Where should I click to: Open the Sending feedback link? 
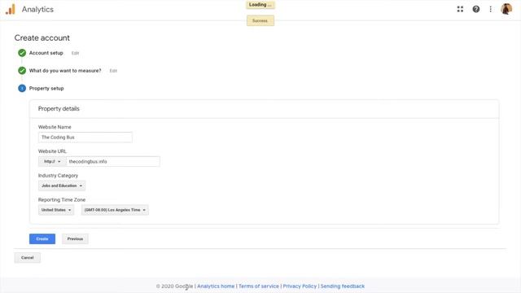pyautogui.click(x=342, y=286)
